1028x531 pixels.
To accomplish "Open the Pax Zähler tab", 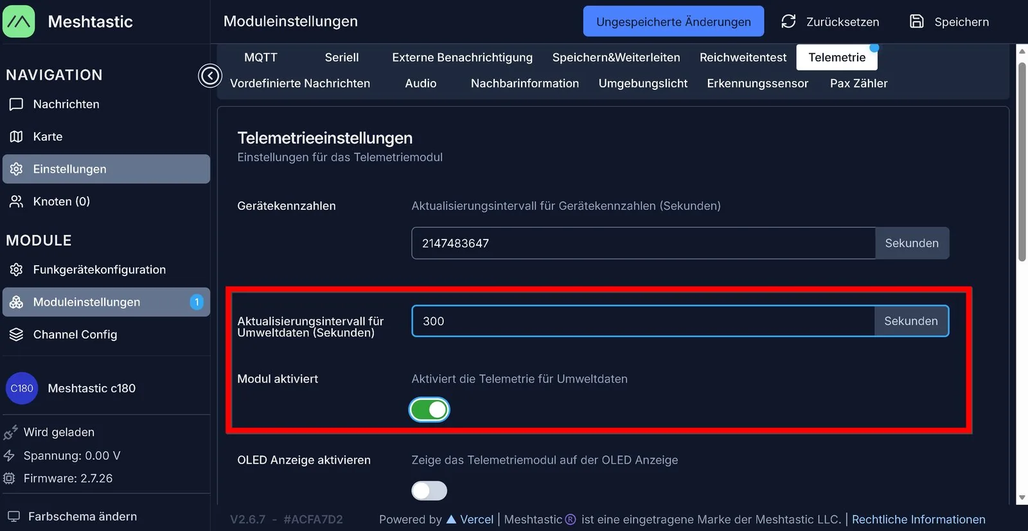I will (x=859, y=83).
